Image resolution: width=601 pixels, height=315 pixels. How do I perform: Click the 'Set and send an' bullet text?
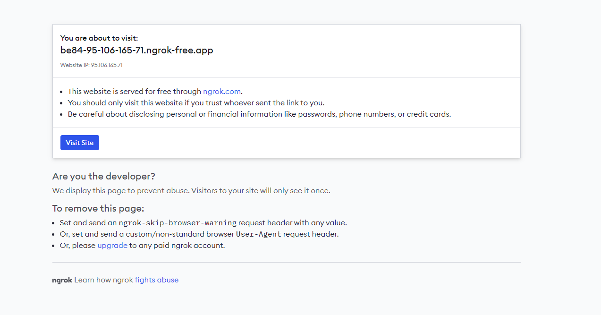tap(88, 223)
